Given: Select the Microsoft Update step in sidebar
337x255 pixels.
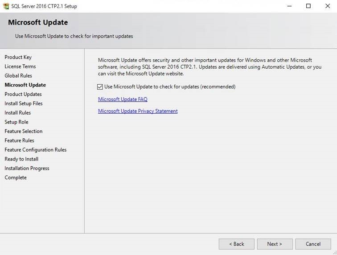Looking at the screenshot, I should click(x=25, y=85).
